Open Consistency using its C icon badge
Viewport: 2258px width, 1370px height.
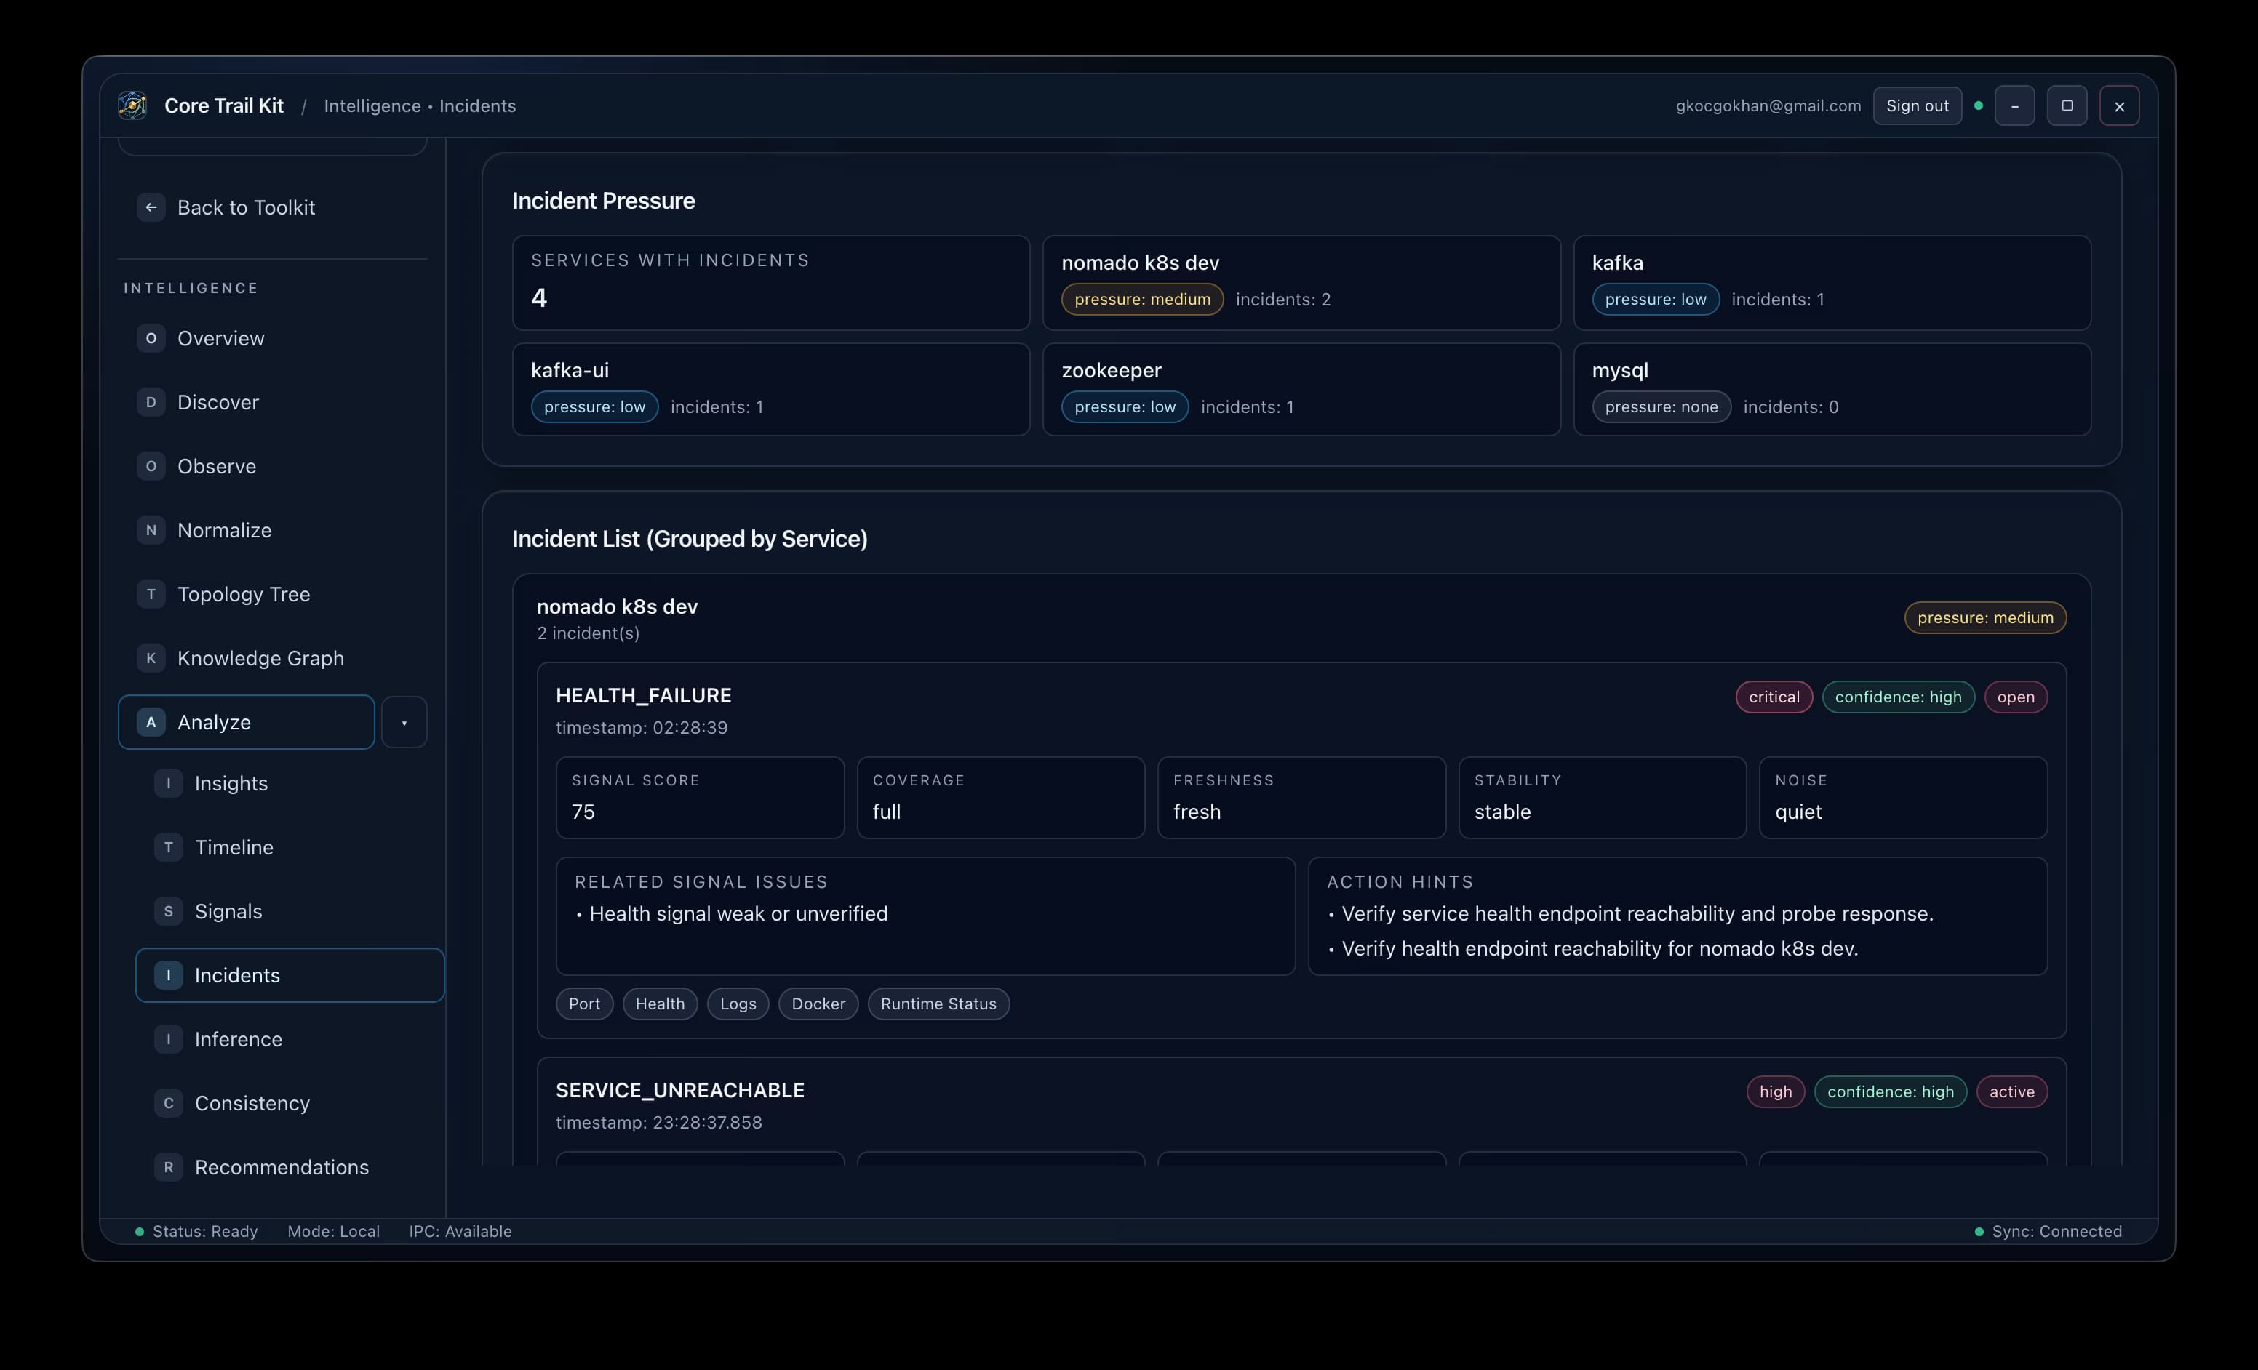169,1104
